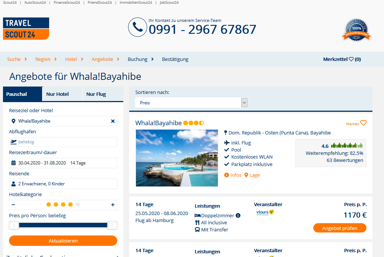Open the Reisende travelers field
Image resolution: width=384 pixels, height=257 pixels.
point(63,184)
